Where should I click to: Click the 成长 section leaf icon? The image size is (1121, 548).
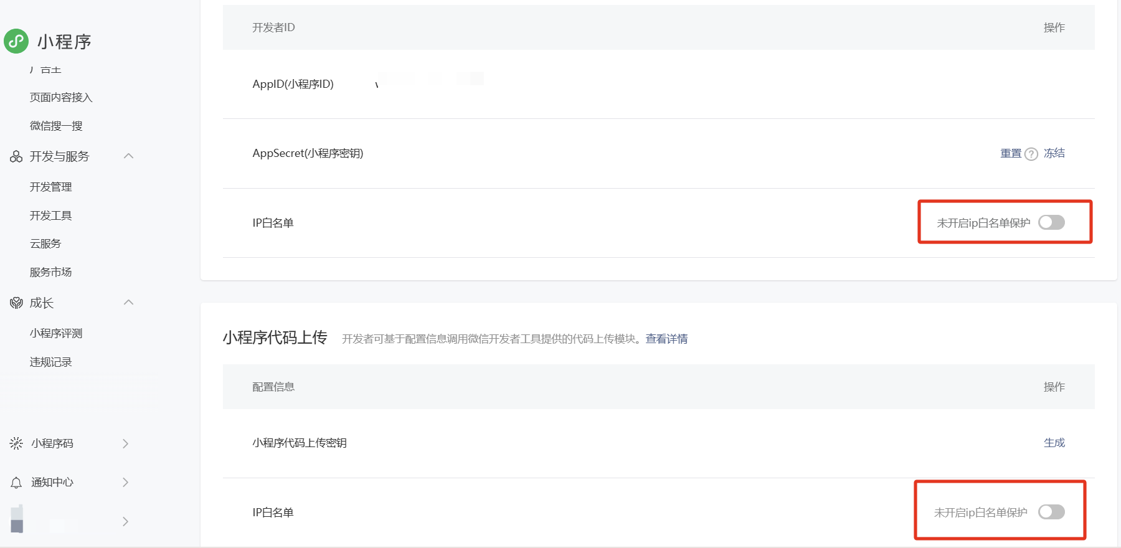click(16, 303)
